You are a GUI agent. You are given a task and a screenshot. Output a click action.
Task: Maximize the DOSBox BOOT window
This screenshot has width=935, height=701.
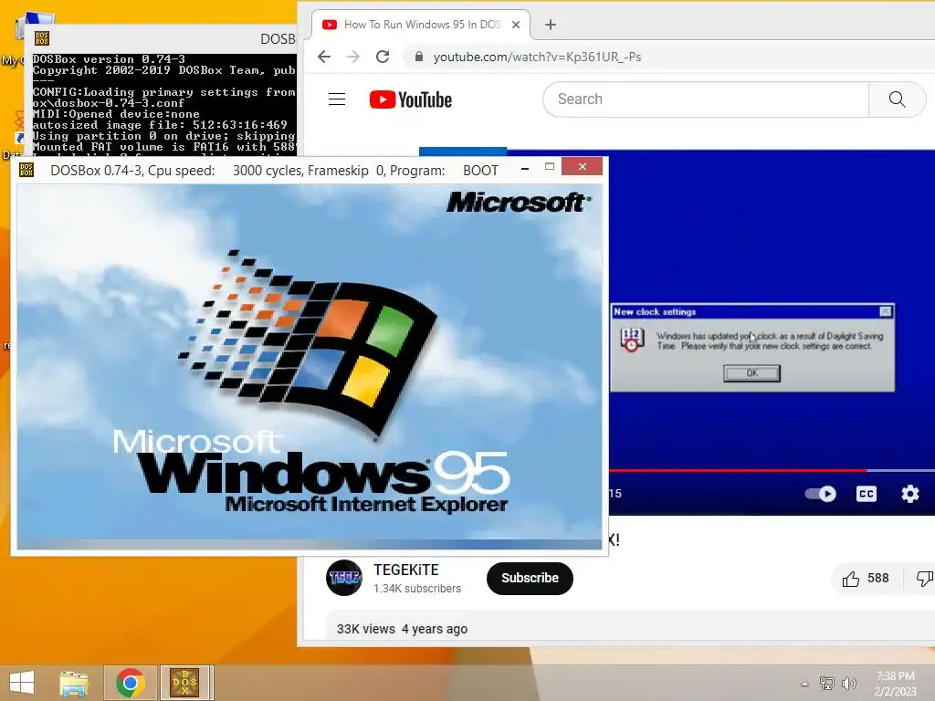(x=550, y=167)
